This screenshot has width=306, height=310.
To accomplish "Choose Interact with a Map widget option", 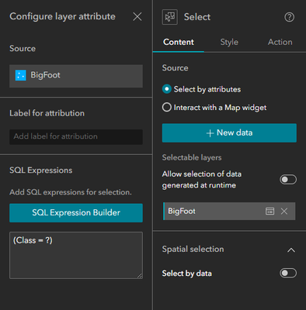I will point(167,107).
